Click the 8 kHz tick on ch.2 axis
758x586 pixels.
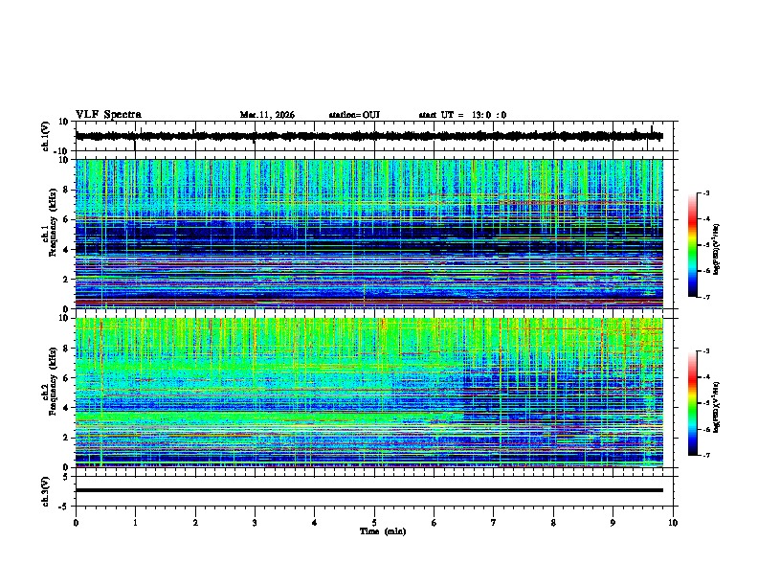pyautogui.click(x=66, y=349)
